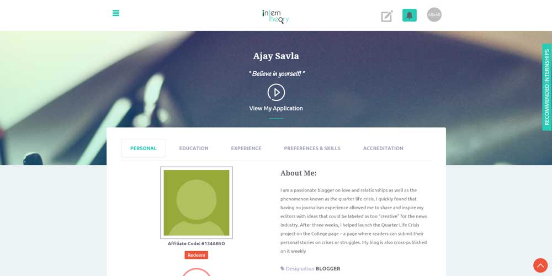The image size is (552, 276).
Task: Click the Ajay Savla name heading
Action: coord(276,56)
